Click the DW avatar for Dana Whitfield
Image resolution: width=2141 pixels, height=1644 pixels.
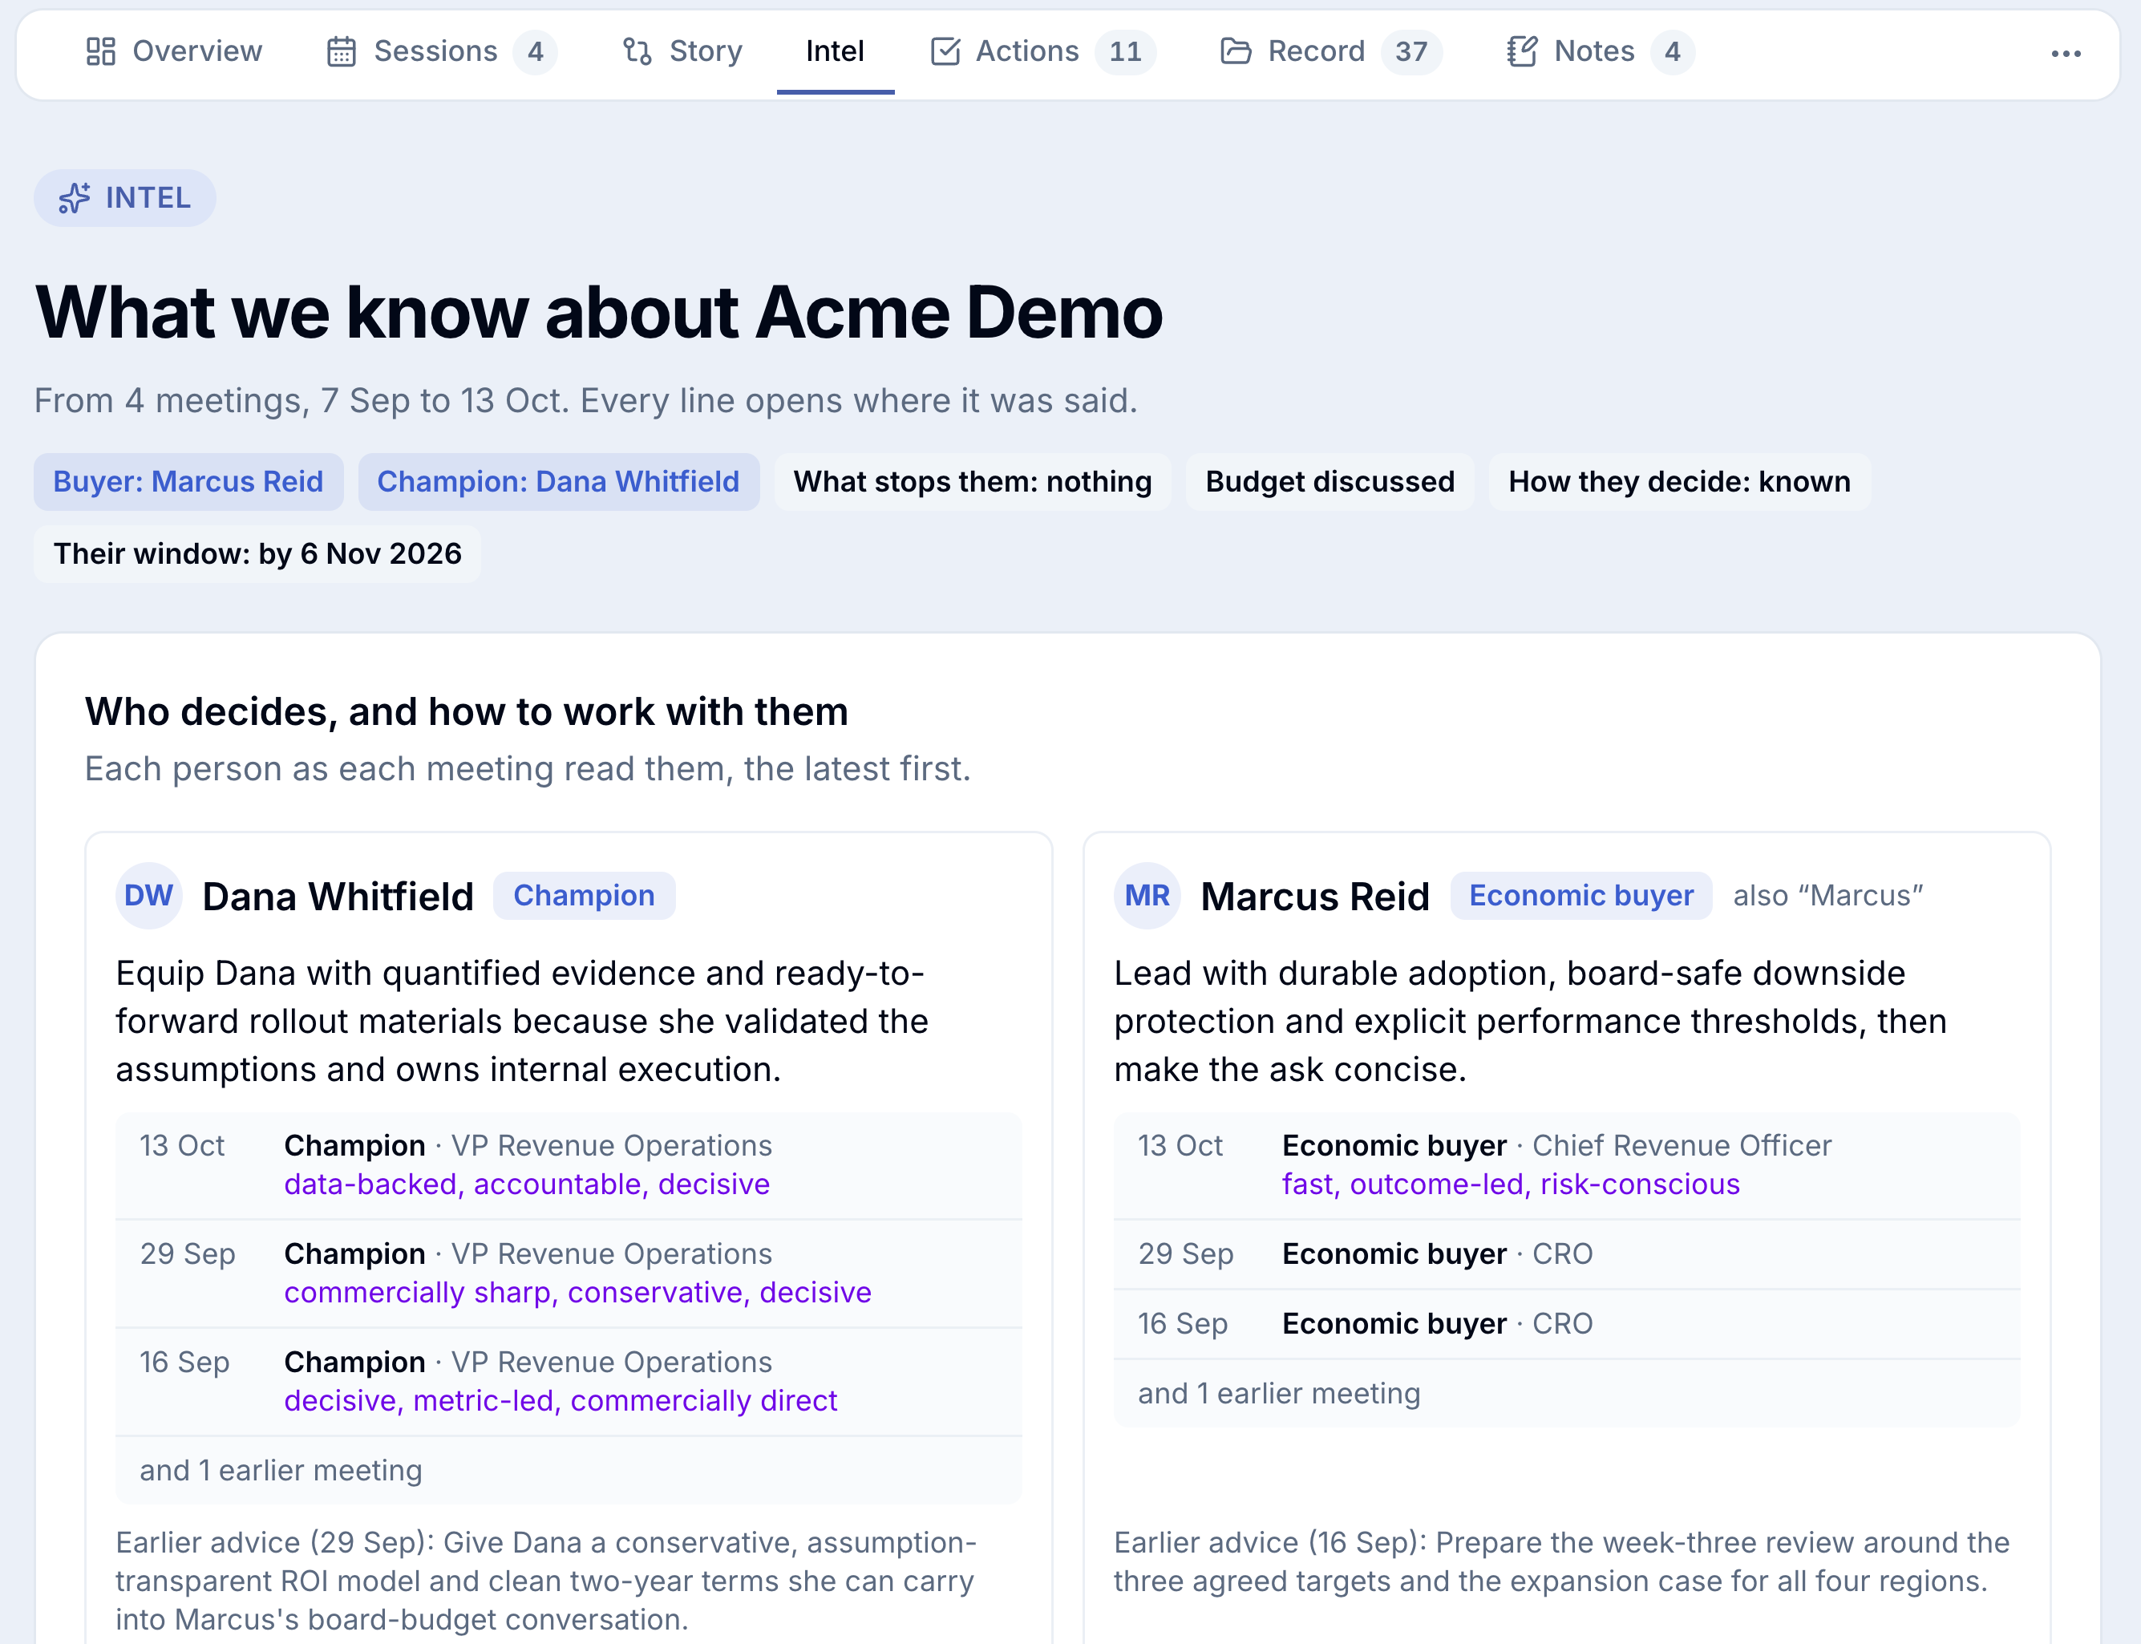[148, 896]
